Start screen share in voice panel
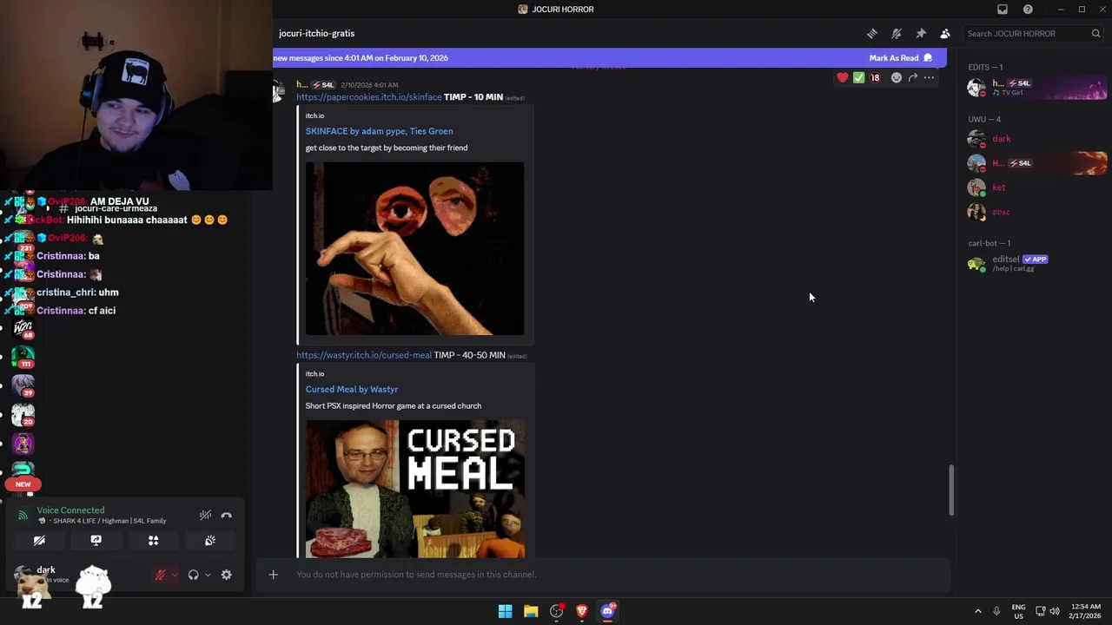1112x625 pixels. [96, 541]
